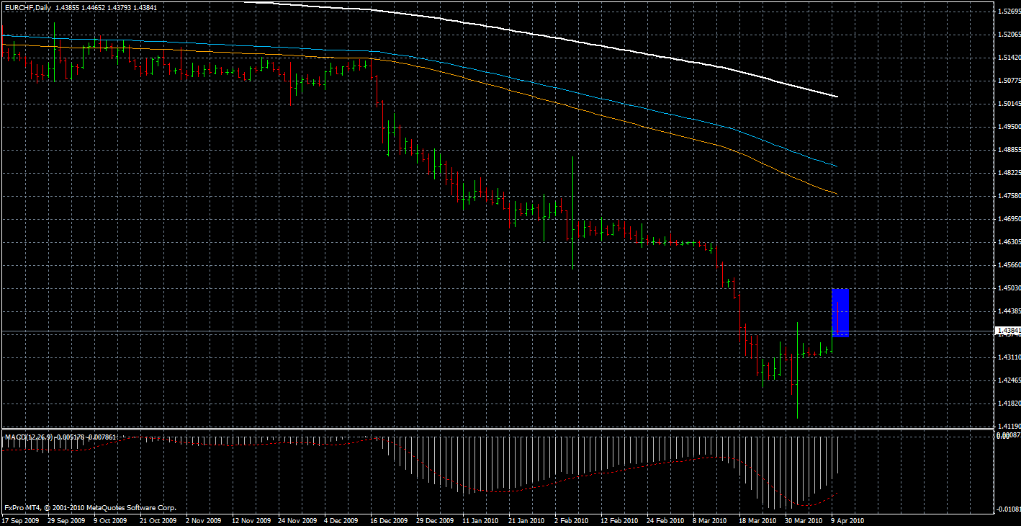Click the 1.50775 price scale label

(1009, 81)
